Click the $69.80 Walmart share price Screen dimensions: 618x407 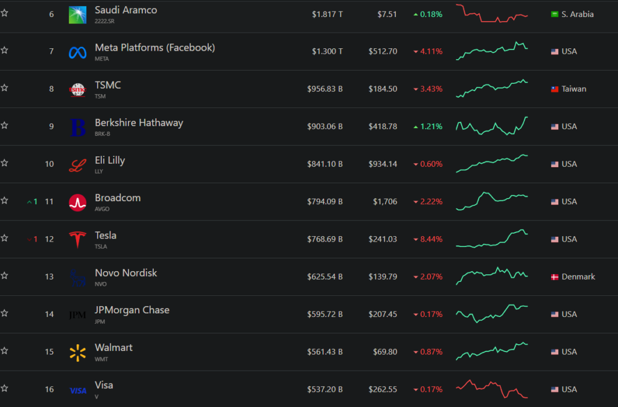coord(385,352)
